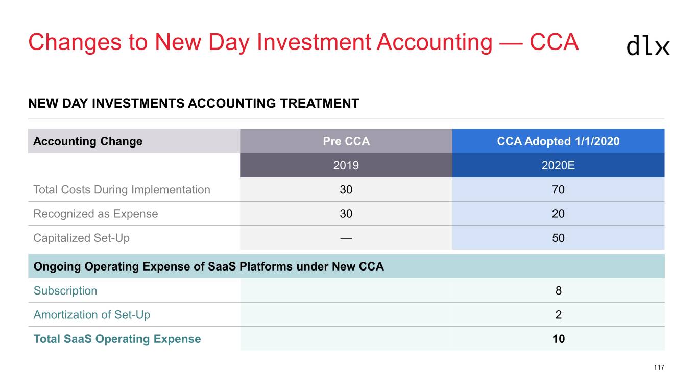697x392 pixels.
Task: Click the bold 10 total value
Action: (558, 339)
